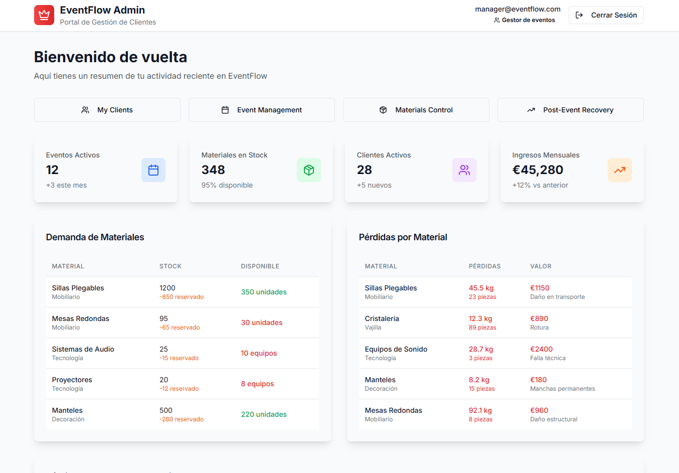
Task: Click the calendar icon in Event Management button
Action: pyautogui.click(x=226, y=109)
